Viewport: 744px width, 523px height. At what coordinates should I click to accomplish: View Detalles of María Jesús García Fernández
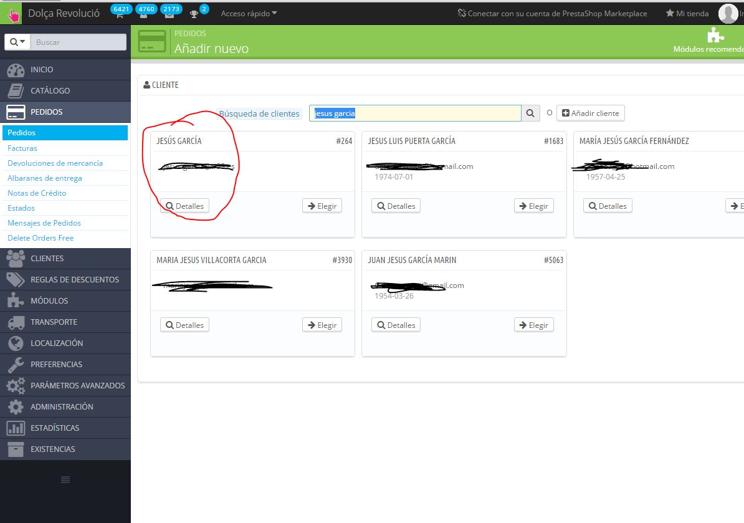pyautogui.click(x=608, y=206)
